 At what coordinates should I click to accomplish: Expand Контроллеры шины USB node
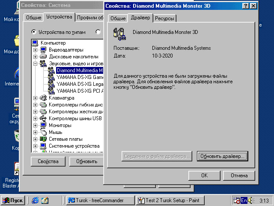click(35, 118)
